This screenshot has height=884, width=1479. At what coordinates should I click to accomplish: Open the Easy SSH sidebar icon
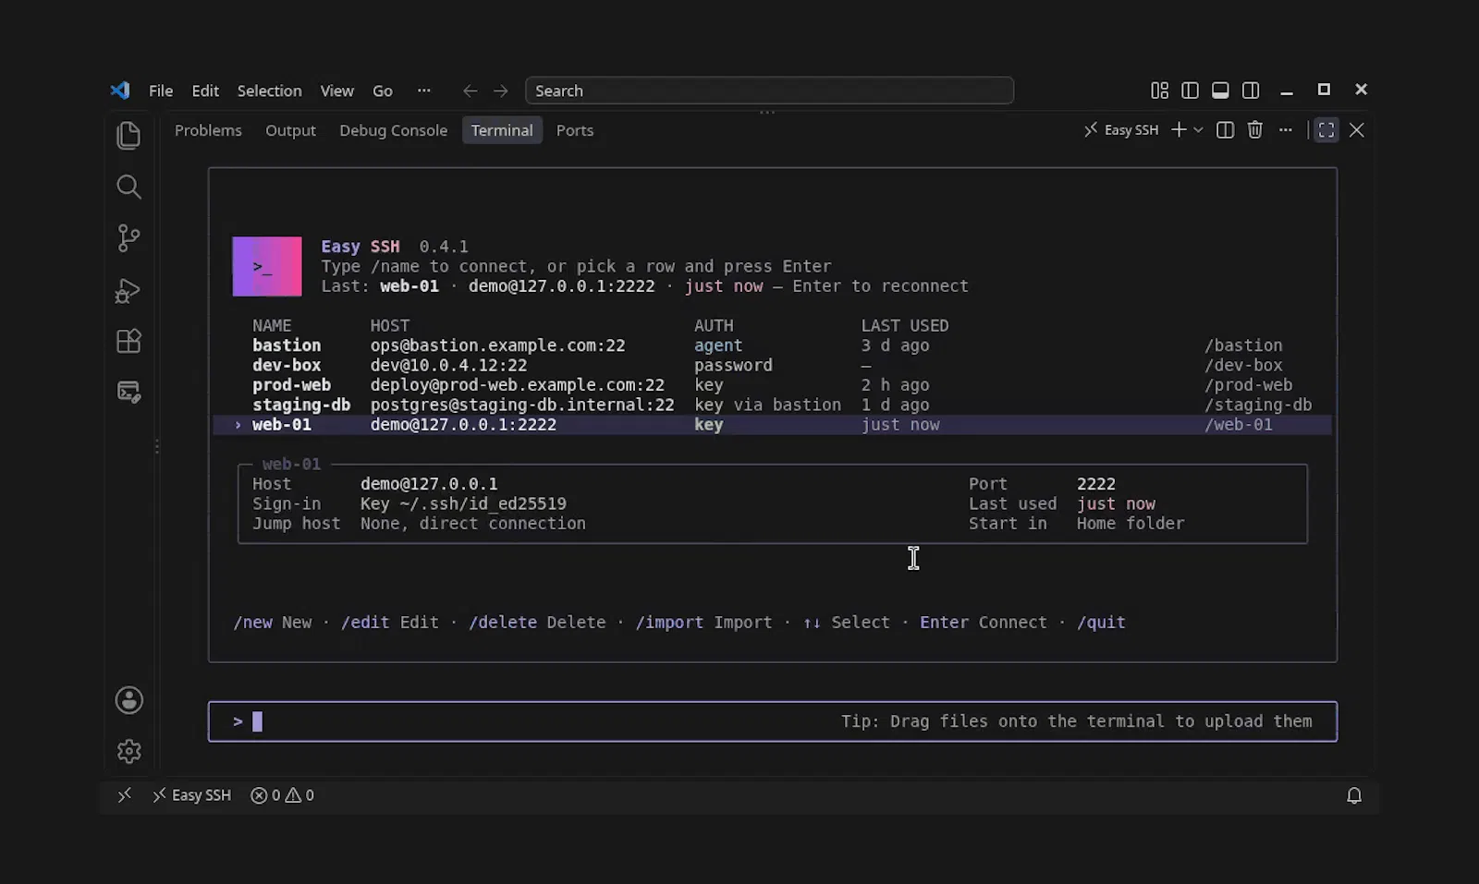pos(128,392)
